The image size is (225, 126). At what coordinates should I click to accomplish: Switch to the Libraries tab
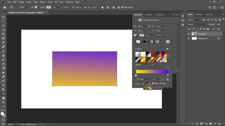tap(209, 14)
